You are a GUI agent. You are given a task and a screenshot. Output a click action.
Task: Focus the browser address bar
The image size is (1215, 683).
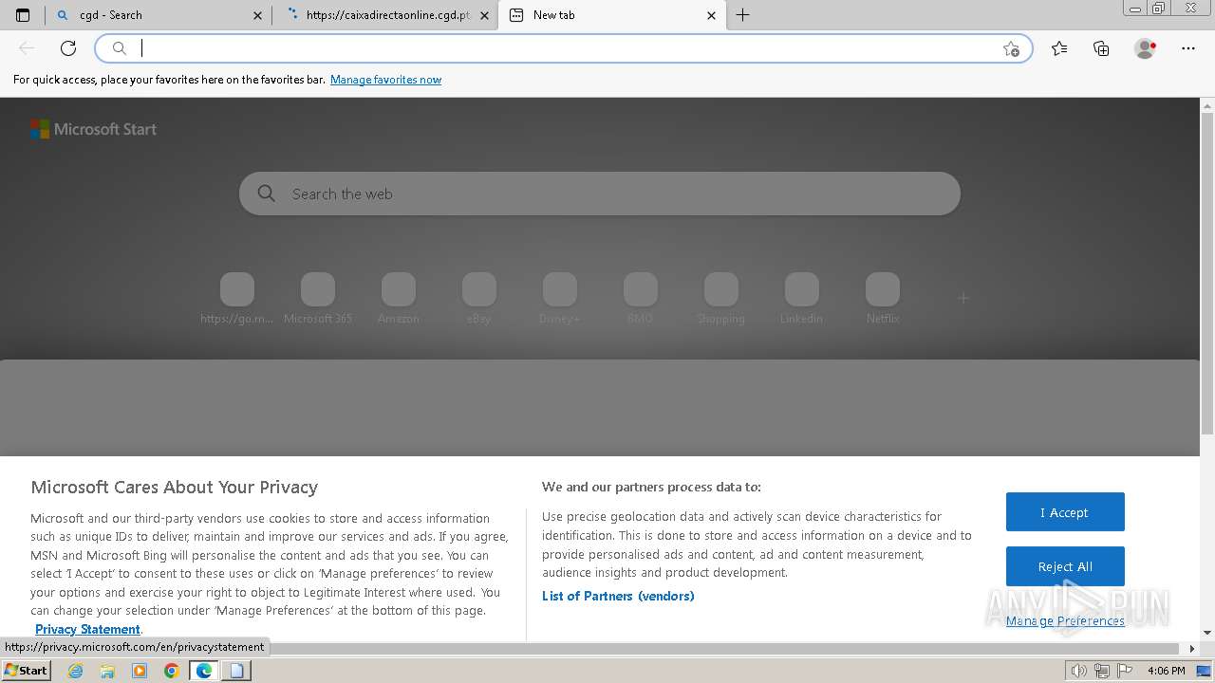[563, 48]
